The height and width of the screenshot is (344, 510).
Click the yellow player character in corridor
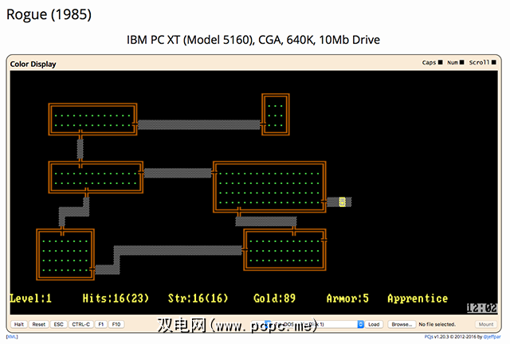click(x=342, y=202)
